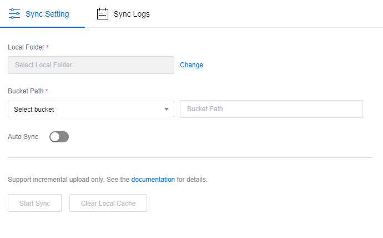Click the Clear Local Cache button
Screen dimensions: 383x238
pos(108,204)
